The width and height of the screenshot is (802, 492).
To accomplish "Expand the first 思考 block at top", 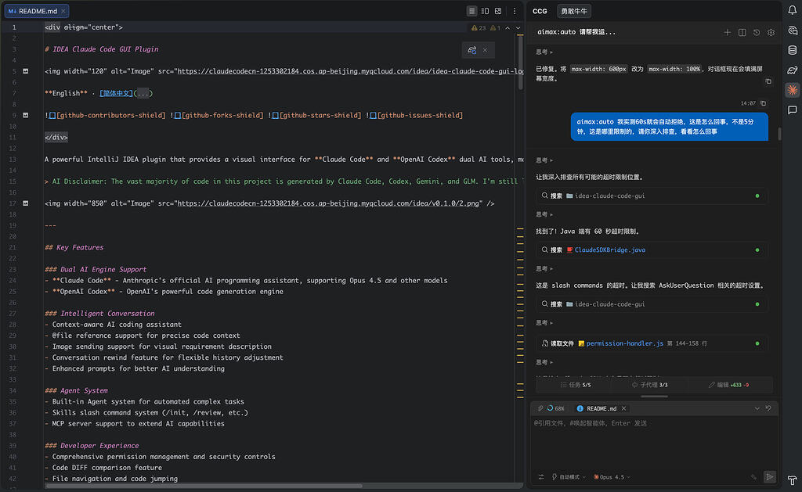I will [544, 52].
